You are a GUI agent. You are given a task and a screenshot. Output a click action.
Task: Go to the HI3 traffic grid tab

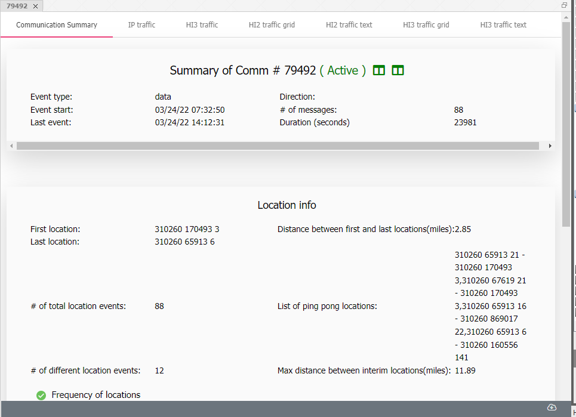coord(426,25)
